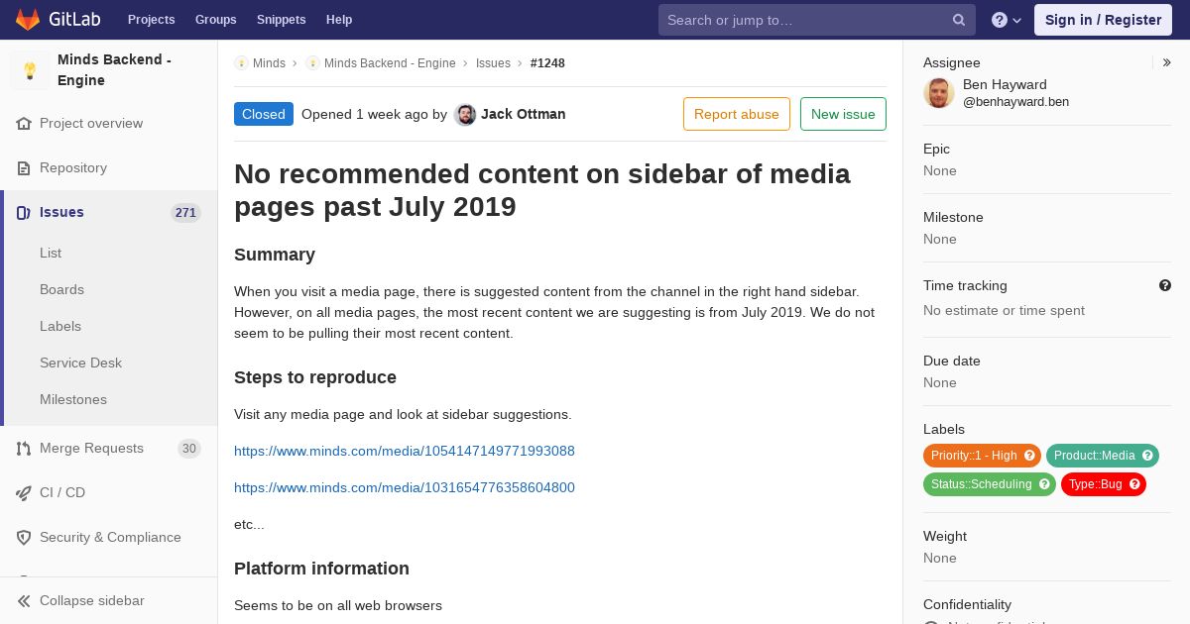Open CI / CD rocket icon
The height and width of the screenshot is (624, 1190).
point(24,493)
